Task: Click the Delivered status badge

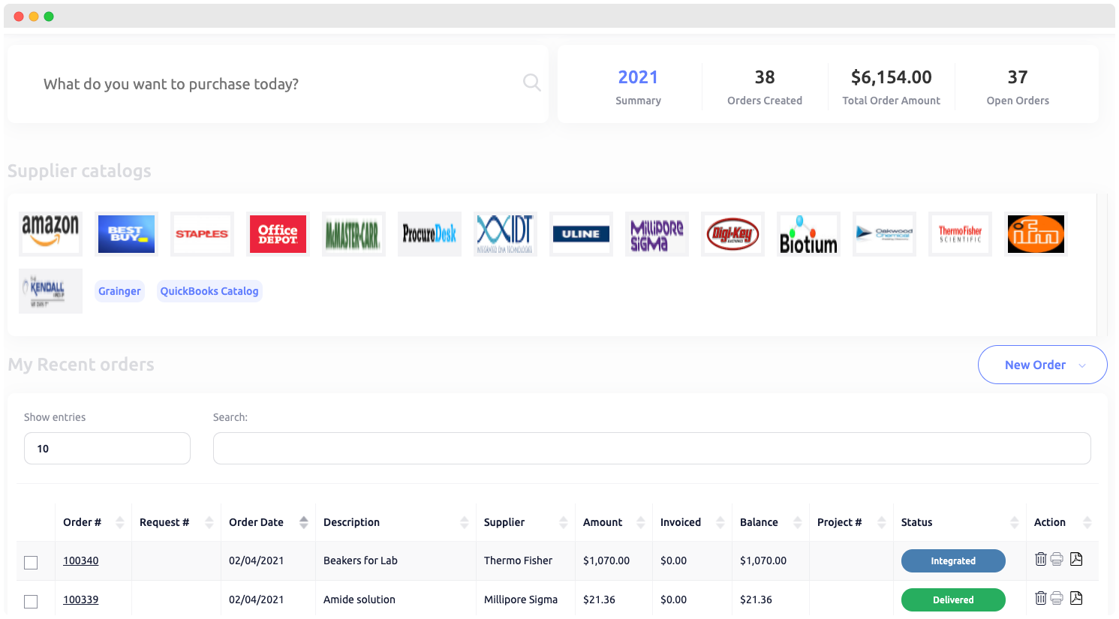Action: coord(953,599)
